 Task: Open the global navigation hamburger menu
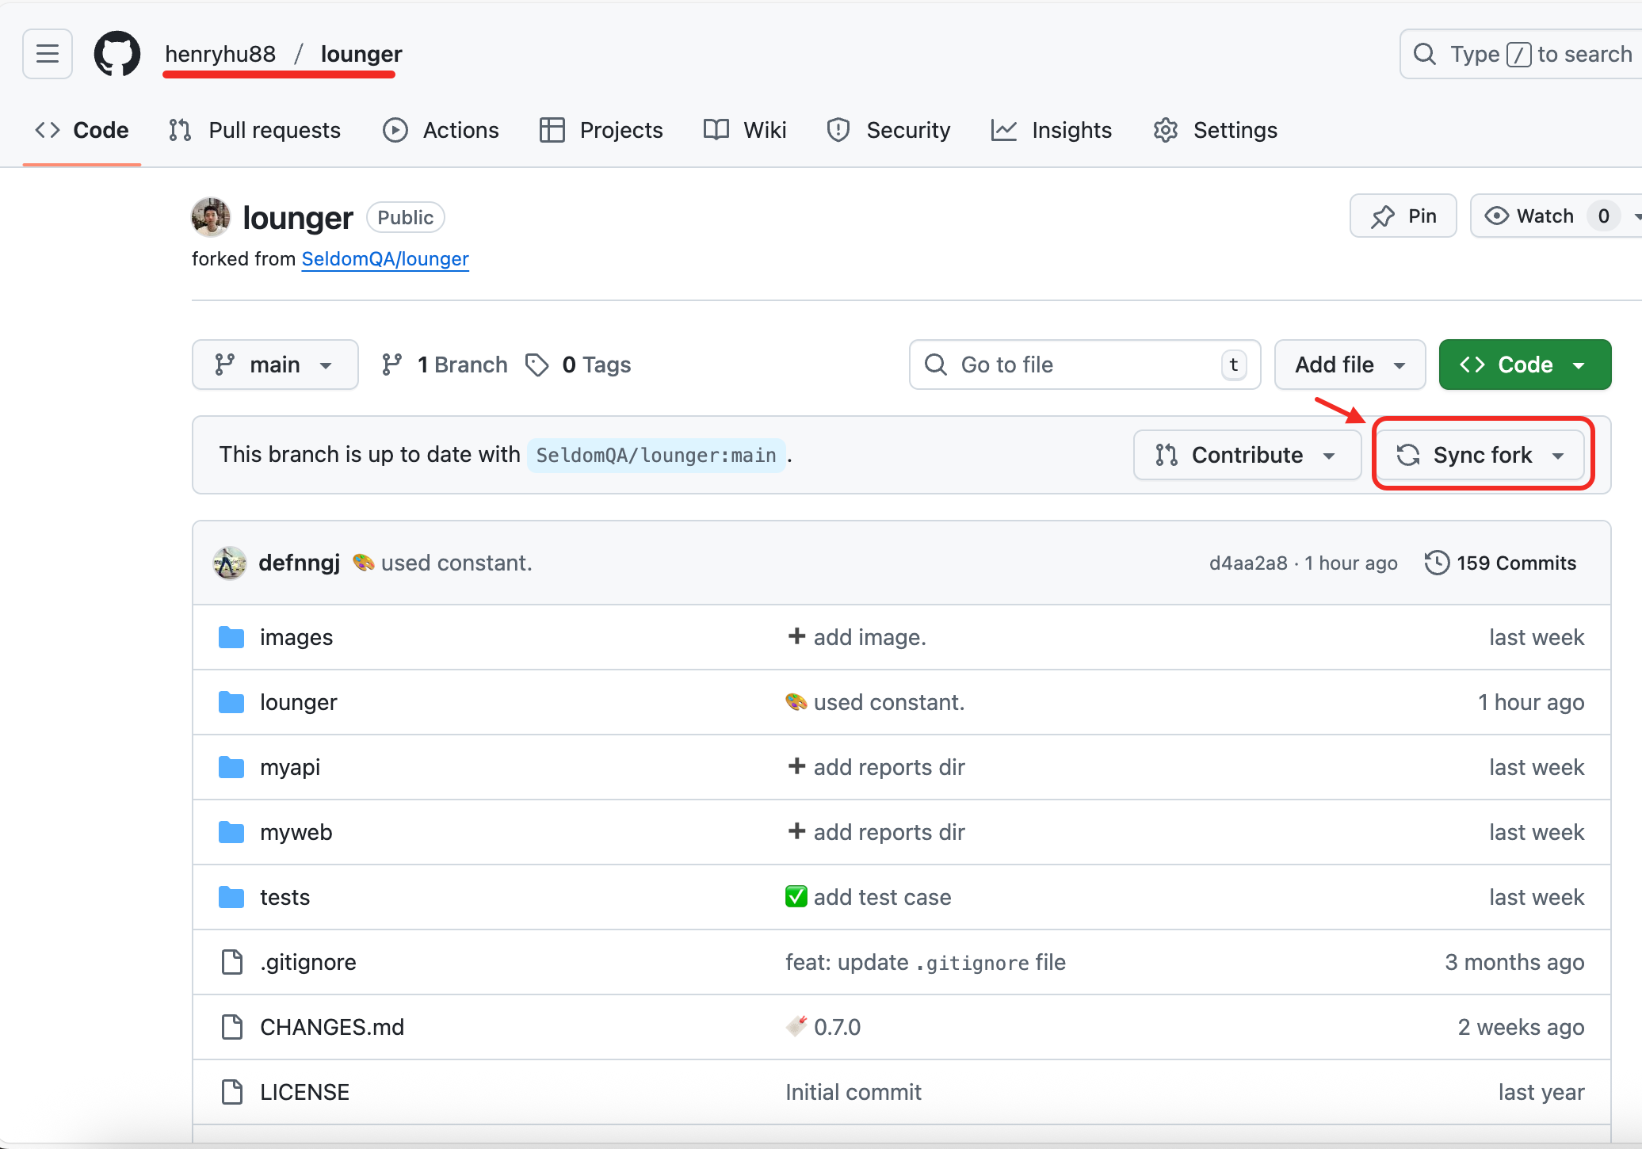(47, 53)
